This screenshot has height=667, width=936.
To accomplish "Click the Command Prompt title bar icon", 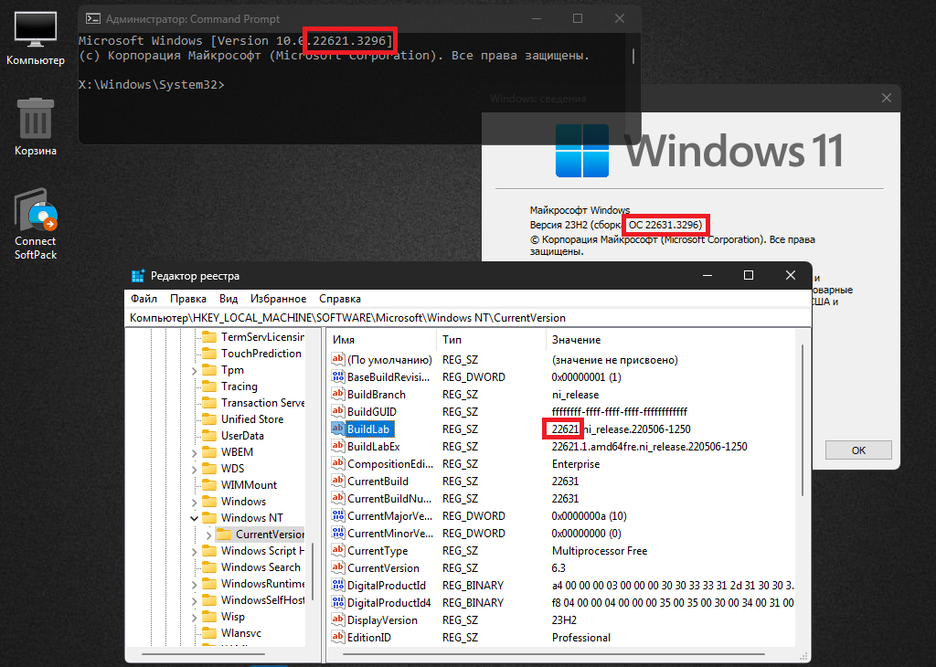I will (92, 18).
